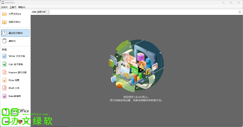The image size is (243, 127).
Task: Create a new Calc 电子表格
Action: 15,64
